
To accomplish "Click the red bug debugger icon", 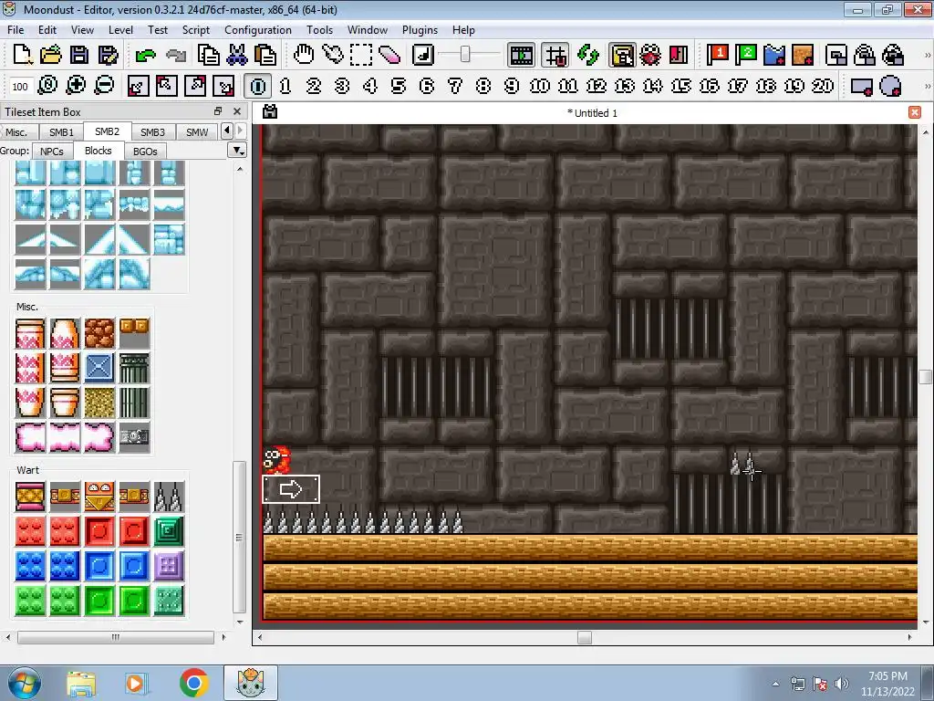I will 650,55.
